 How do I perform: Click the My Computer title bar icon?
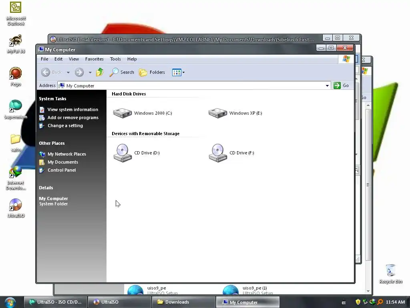(41, 49)
